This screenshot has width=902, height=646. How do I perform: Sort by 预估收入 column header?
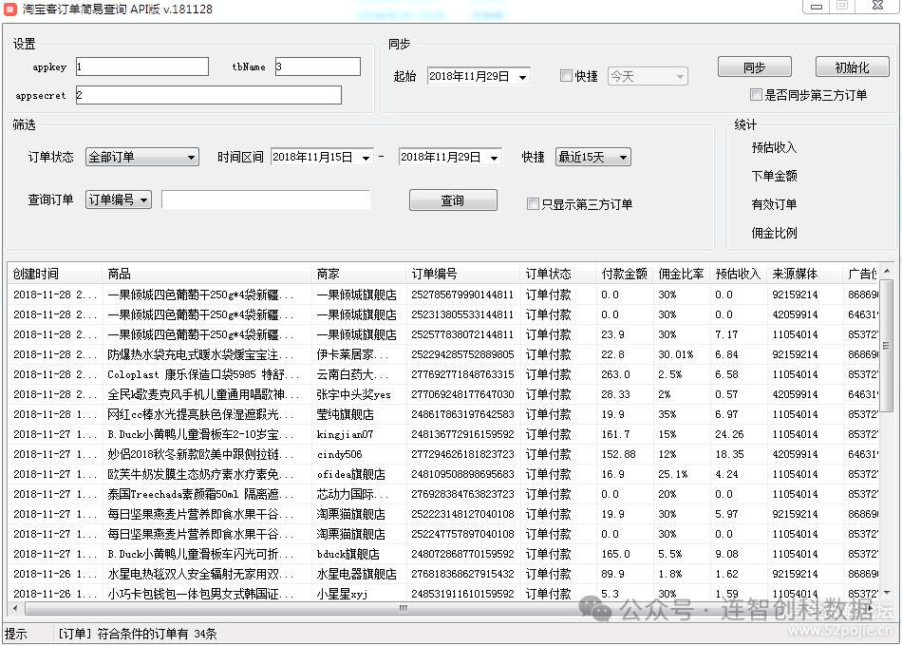[x=739, y=274]
